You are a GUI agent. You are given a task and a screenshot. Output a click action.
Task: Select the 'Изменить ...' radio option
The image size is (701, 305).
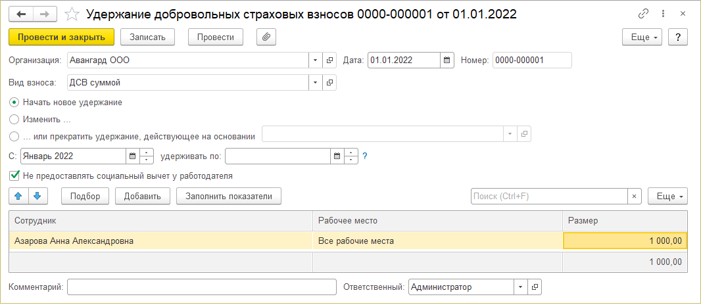(x=14, y=120)
